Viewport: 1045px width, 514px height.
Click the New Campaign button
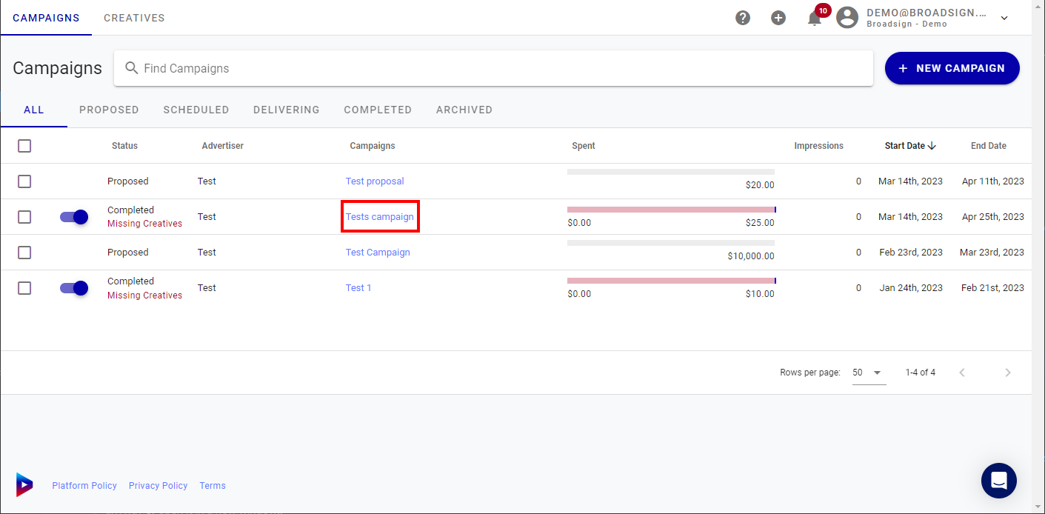pos(952,68)
